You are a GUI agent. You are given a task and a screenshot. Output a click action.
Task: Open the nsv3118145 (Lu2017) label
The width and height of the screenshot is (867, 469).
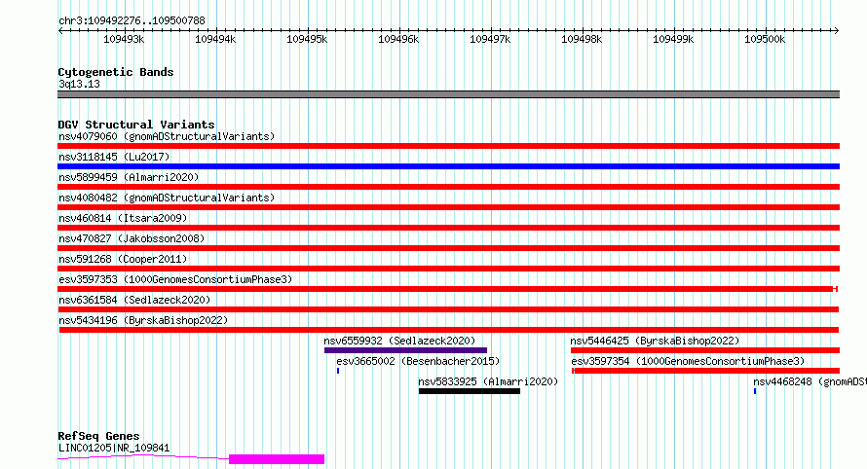pyautogui.click(x=114, y=157)
